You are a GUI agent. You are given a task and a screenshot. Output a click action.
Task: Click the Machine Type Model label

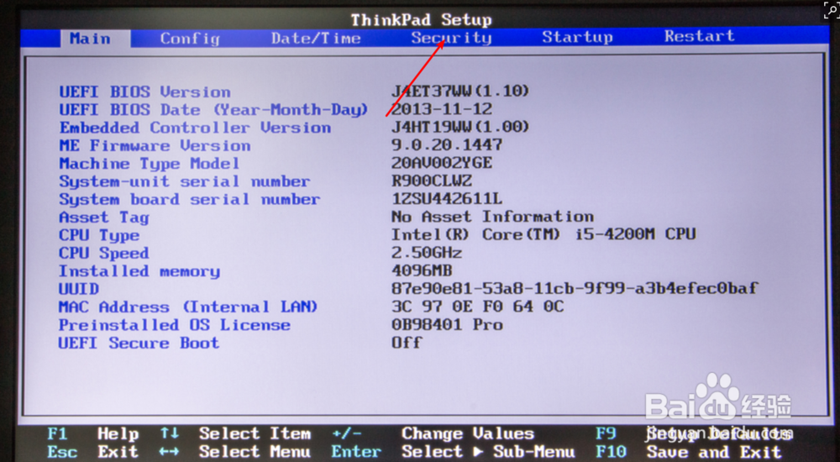click(150, 164)
